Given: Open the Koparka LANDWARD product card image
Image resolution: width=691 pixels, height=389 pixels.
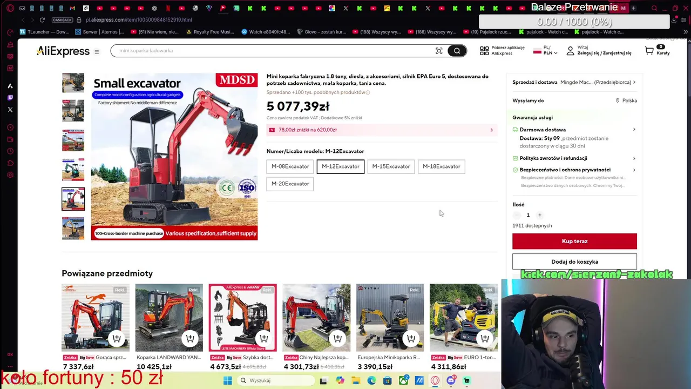Looking at the screenshot, I should [x=169, y=318].
